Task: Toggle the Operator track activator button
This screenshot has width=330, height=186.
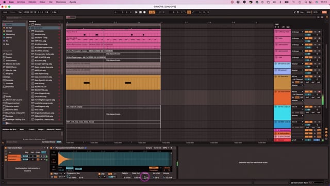Action: click(308, 76)
